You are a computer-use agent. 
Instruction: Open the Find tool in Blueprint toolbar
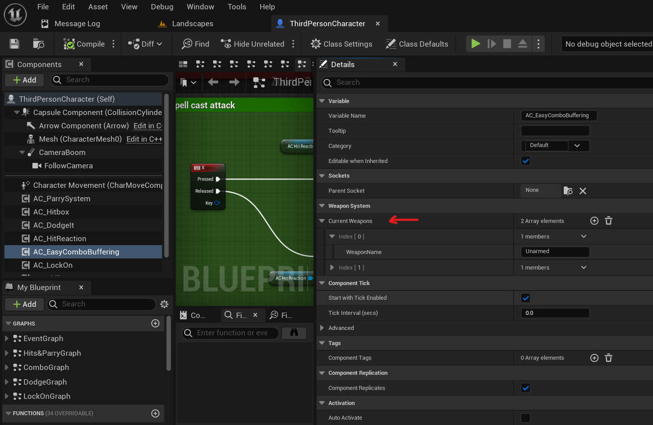point(195,44)
